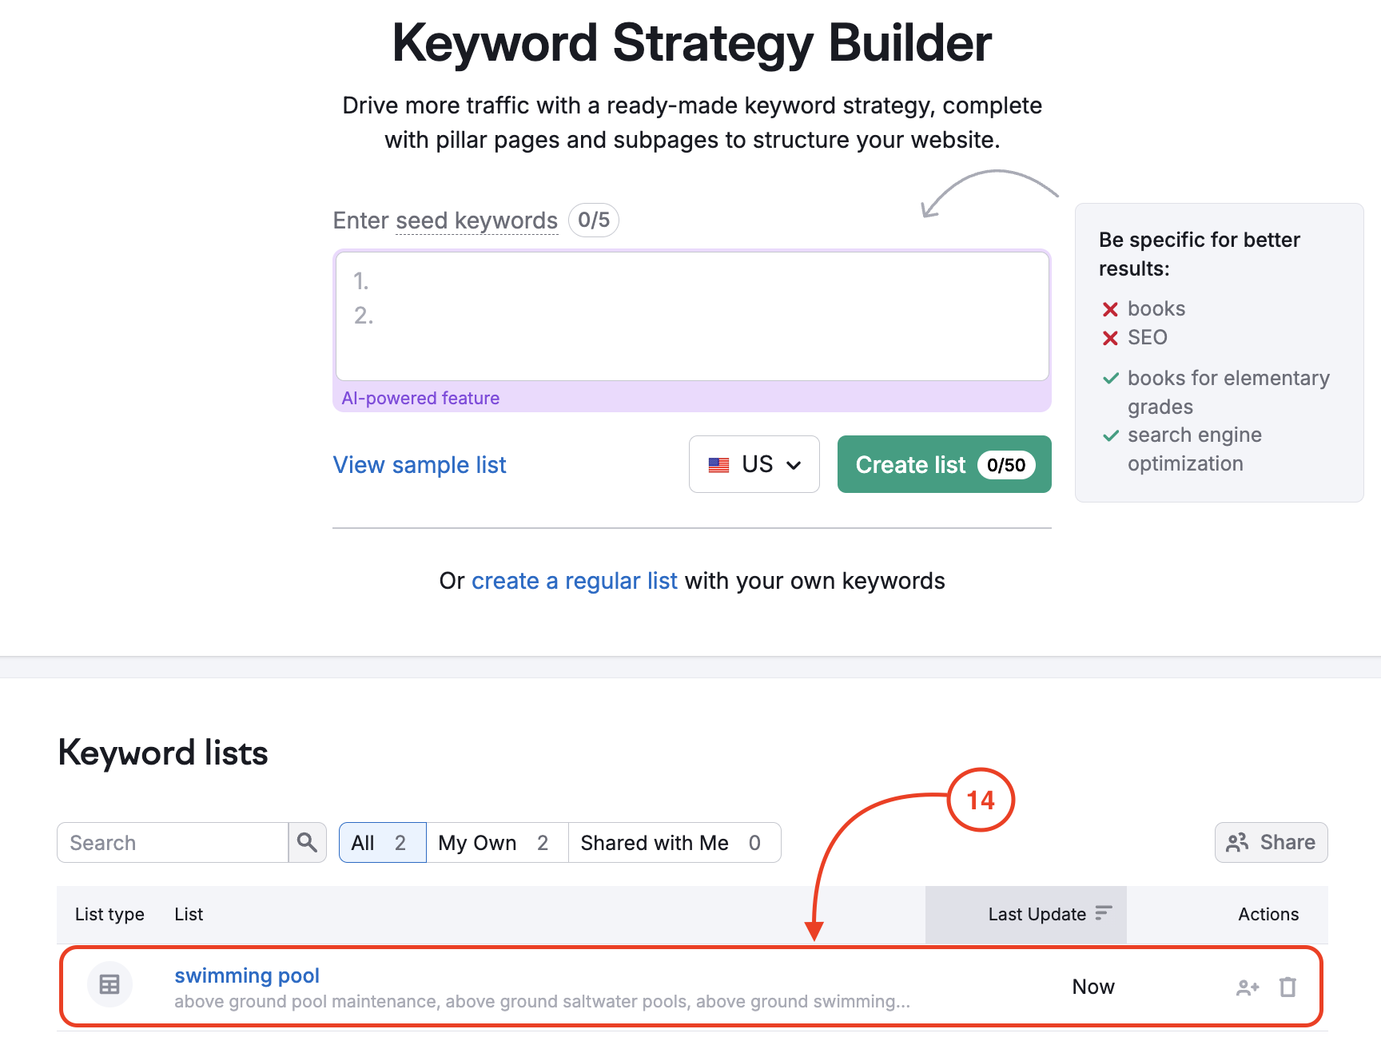
Task: Open the View sample list link
Action: pos(419,464)
